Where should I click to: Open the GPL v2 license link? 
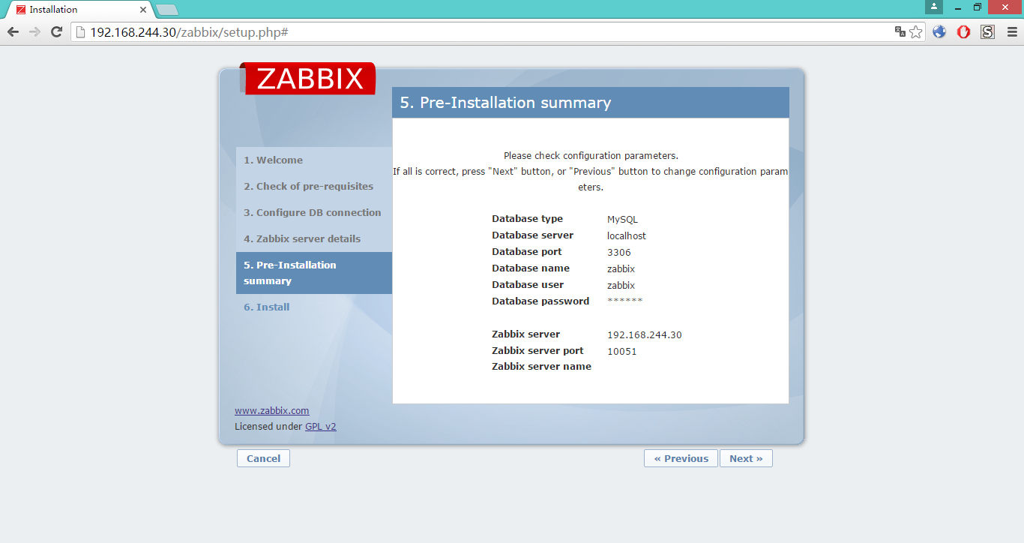click(320, 426)
